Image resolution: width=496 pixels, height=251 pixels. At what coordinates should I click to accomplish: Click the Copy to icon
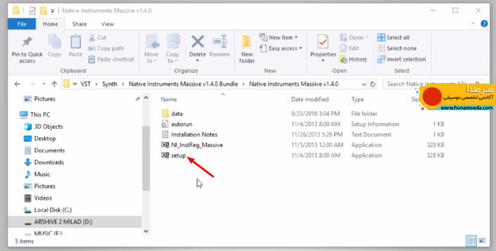(173, 42)
